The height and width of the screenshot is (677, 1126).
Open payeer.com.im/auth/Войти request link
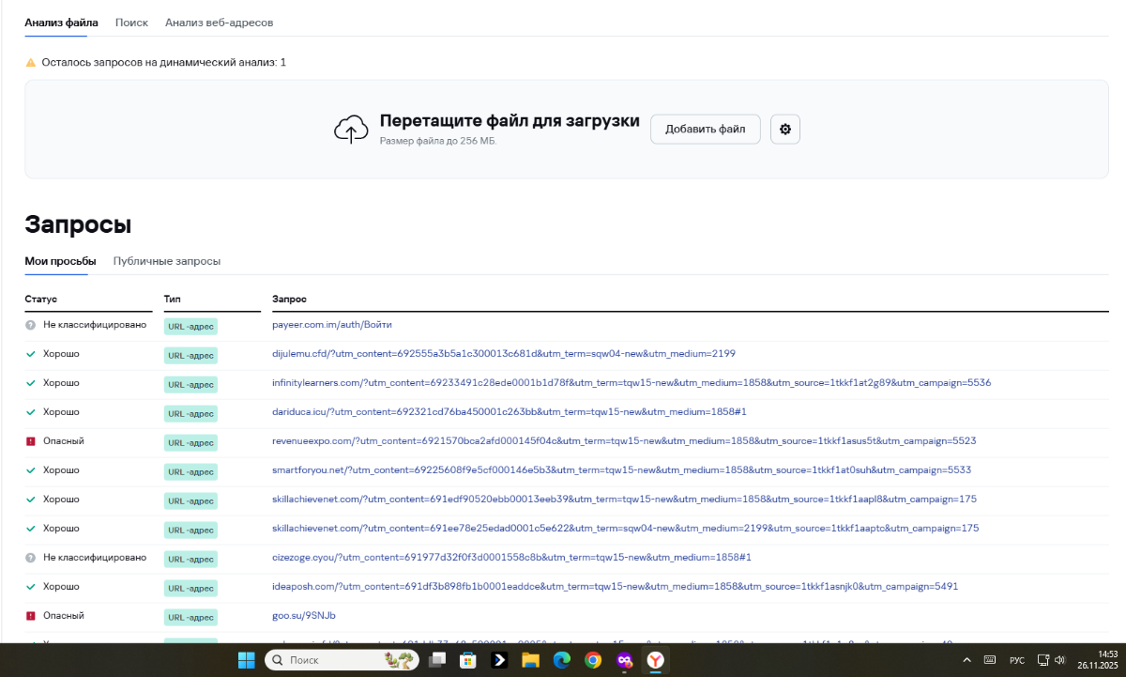pos(332,325)
